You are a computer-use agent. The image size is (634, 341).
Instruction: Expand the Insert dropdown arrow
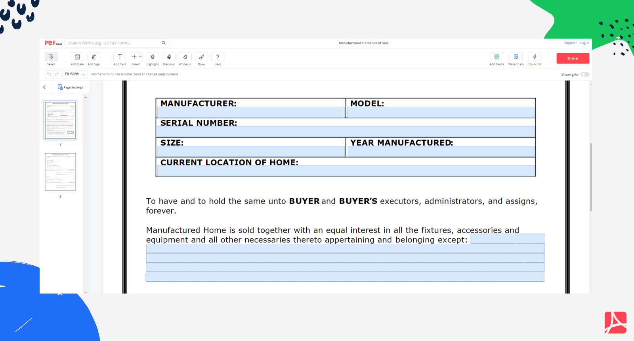point(140,57)
